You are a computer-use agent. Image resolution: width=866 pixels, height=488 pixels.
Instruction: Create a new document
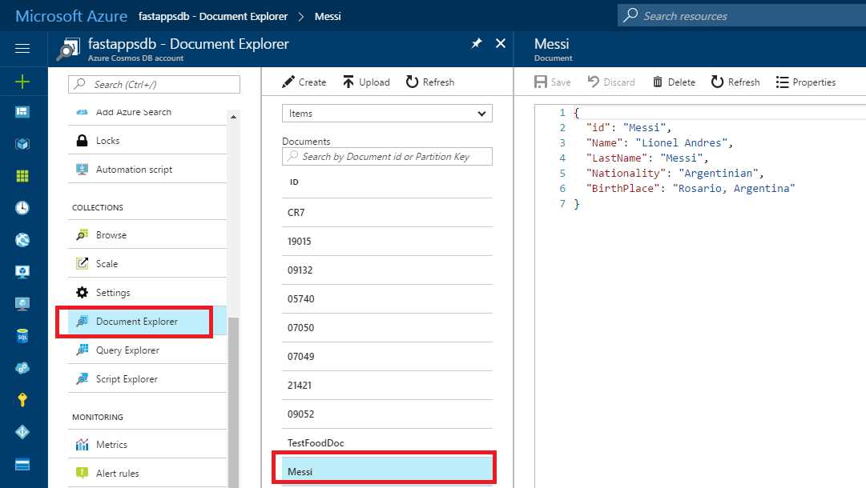click(x=304, y=82)
